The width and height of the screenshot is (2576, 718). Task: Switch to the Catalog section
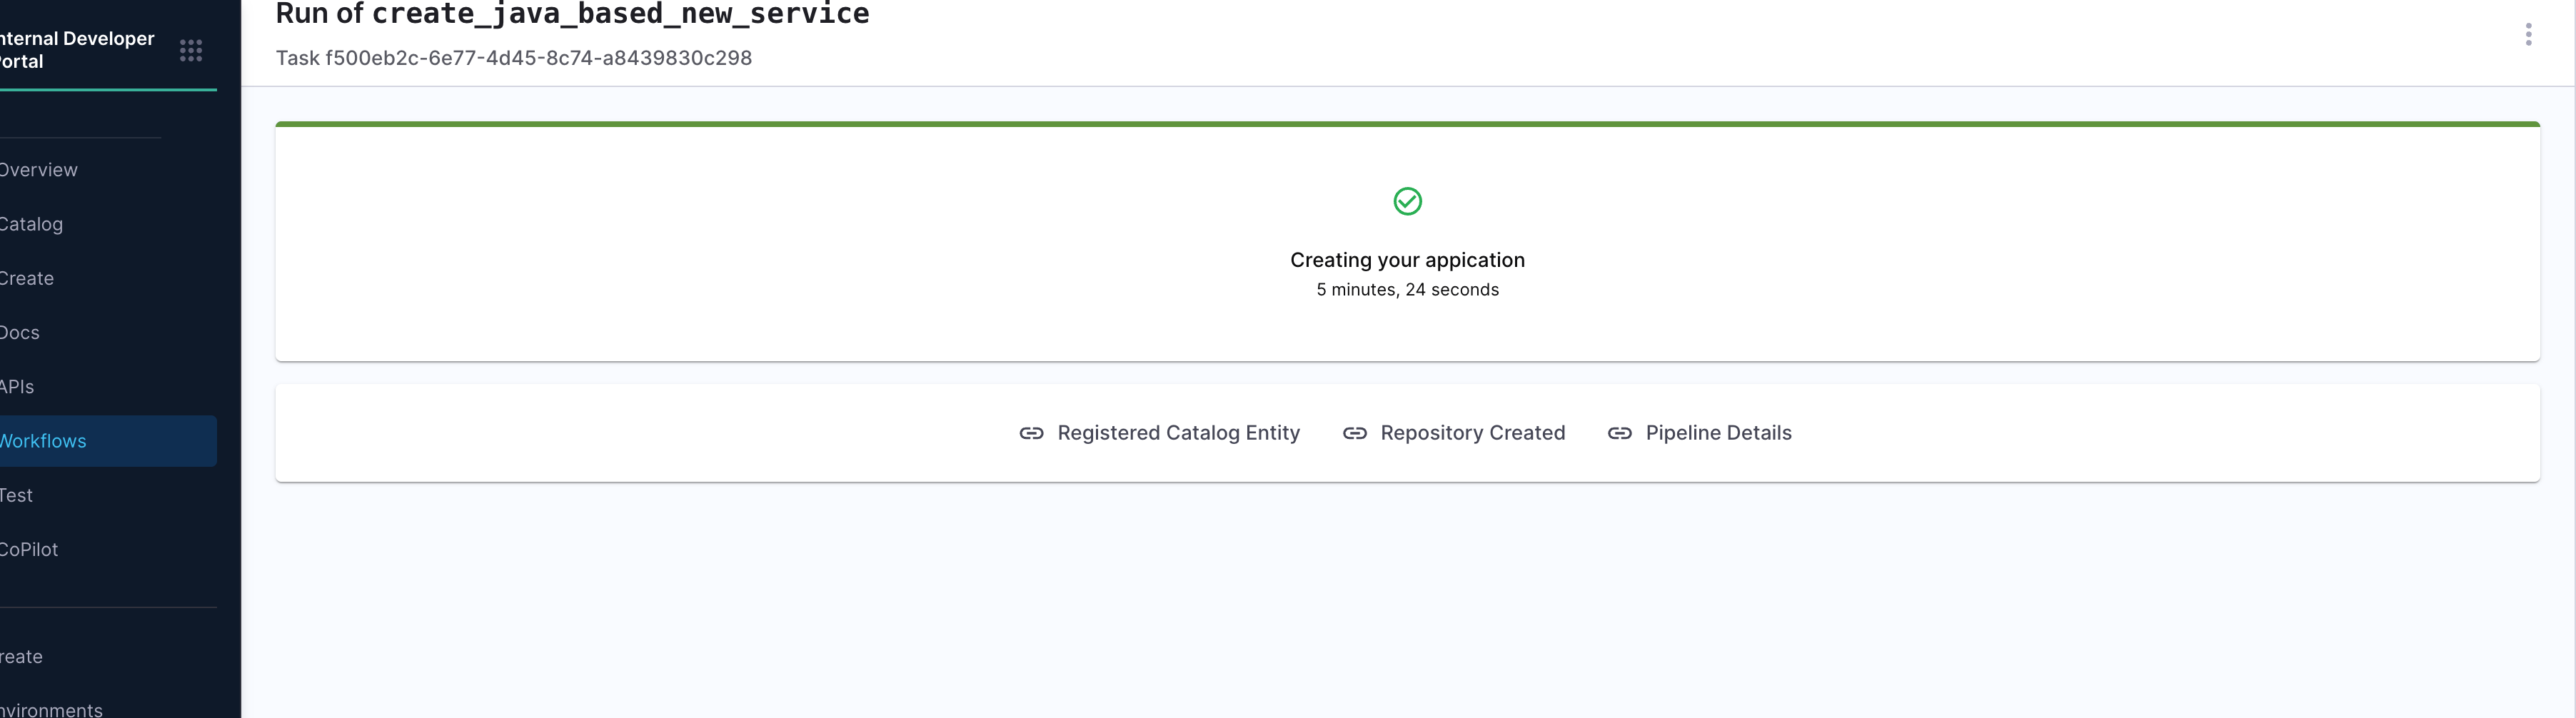31,223
